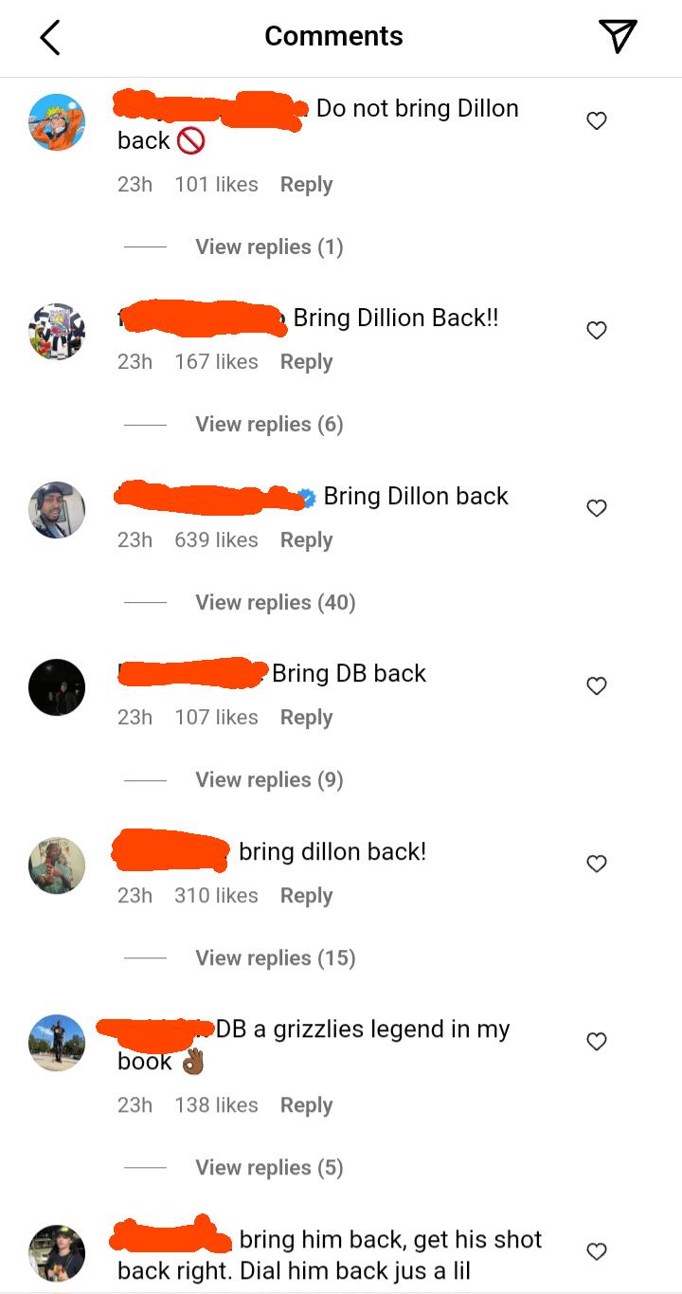Reply to the comment with 639 likes
682x1294 pixels.
(306, 540)
